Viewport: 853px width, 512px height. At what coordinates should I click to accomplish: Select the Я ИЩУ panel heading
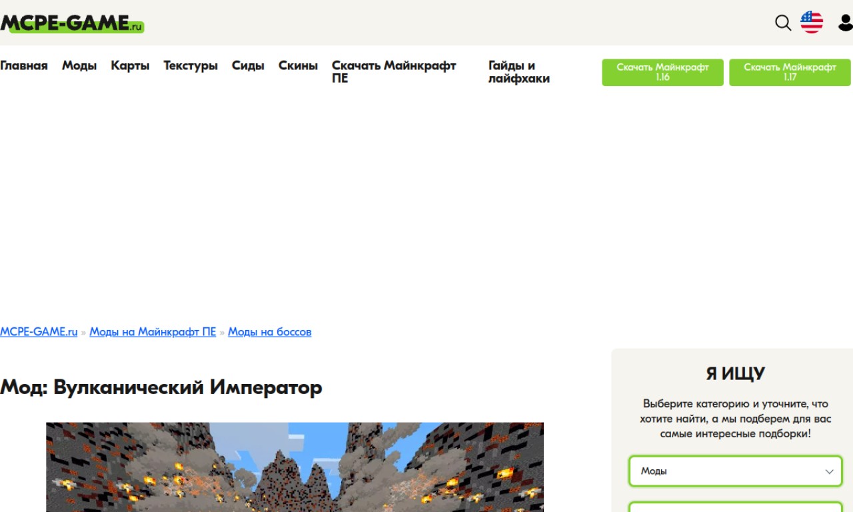coord(736,373)
